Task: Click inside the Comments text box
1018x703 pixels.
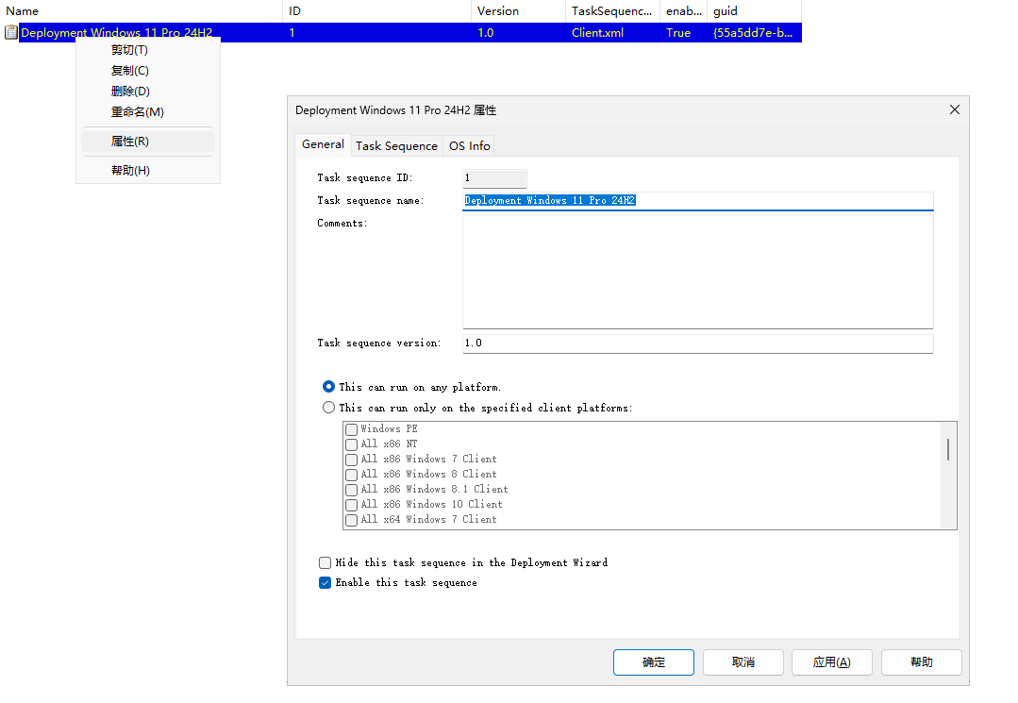Action: (697, 271)
